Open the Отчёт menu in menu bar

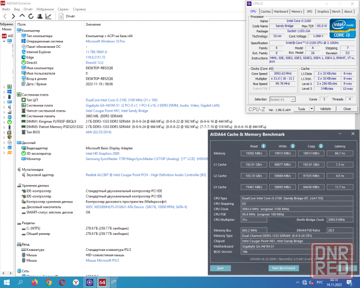(x=28, y=9)
